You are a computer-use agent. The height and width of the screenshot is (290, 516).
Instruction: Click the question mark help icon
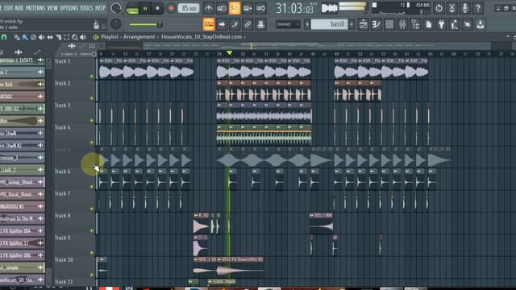pyautogui.click(x=478, y=8)
